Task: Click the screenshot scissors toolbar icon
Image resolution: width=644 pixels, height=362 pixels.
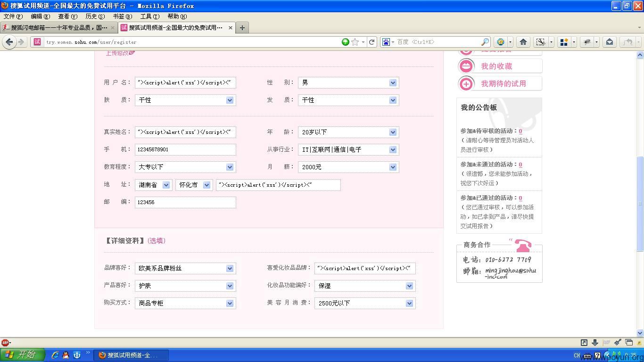Action: pyautogui.click(x=541, y=42)
